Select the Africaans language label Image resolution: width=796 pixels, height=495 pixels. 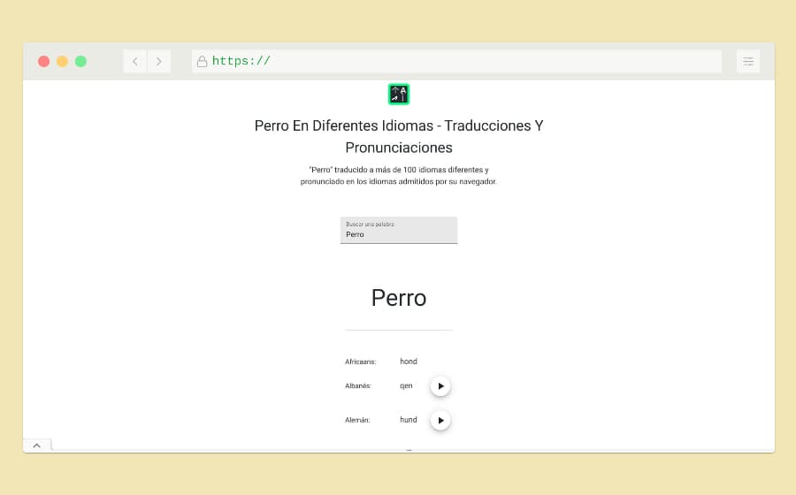361,362
